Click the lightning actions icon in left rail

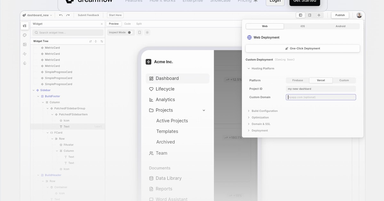click(x=25, y=54)
